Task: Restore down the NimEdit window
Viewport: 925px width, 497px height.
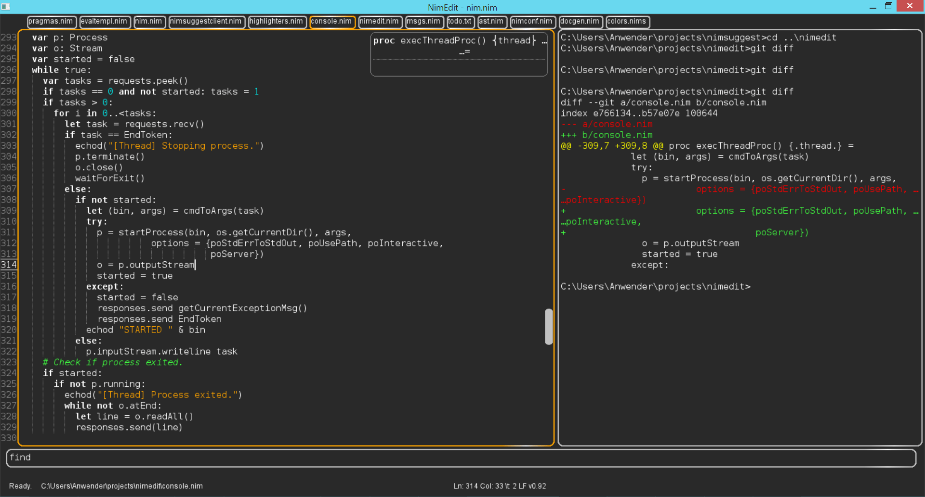Action: [889, 6]
